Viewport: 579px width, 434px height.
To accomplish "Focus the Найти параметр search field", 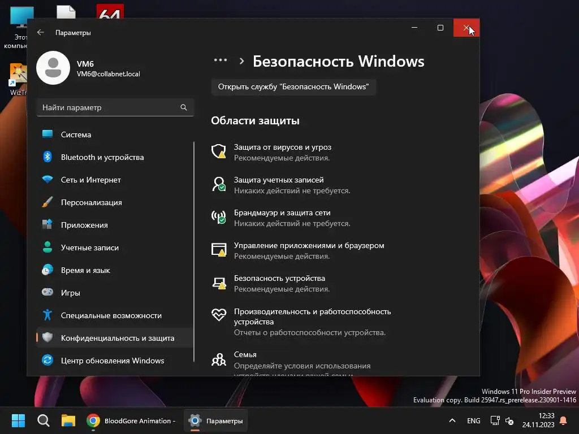I will [x=115, y=107].
